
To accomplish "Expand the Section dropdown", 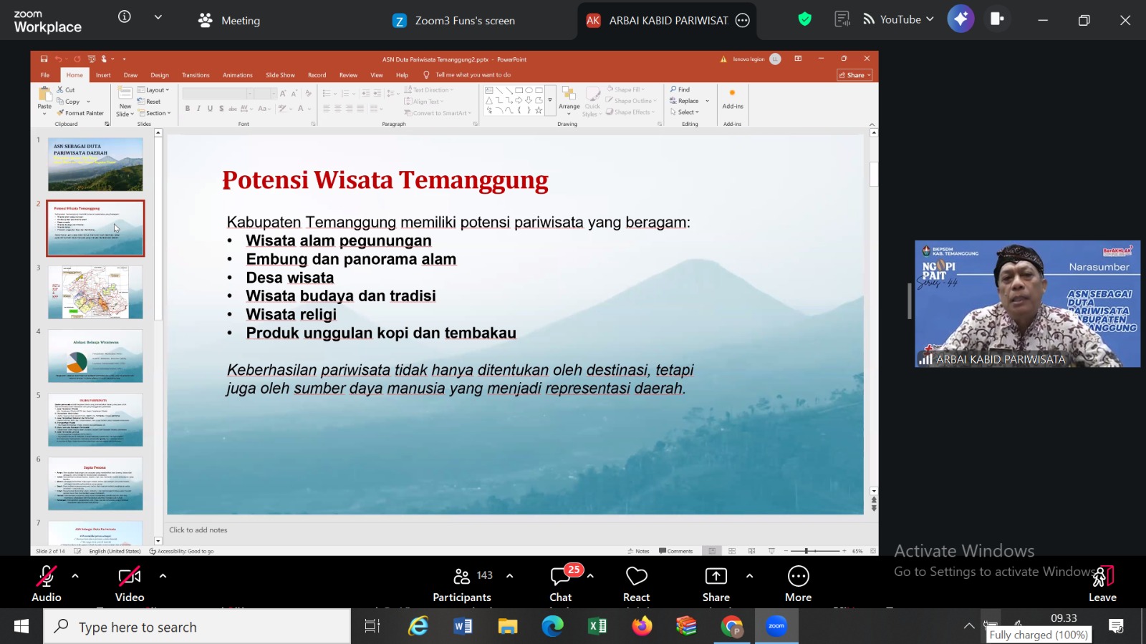I will [x=155, y=113].
